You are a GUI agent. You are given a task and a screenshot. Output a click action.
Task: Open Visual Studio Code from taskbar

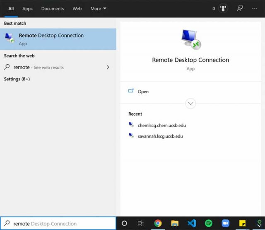click(192, 223)
